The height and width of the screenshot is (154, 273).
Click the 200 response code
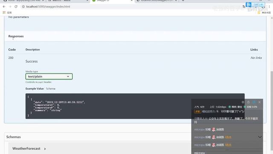pyautogui.click(x=11, y=58)
